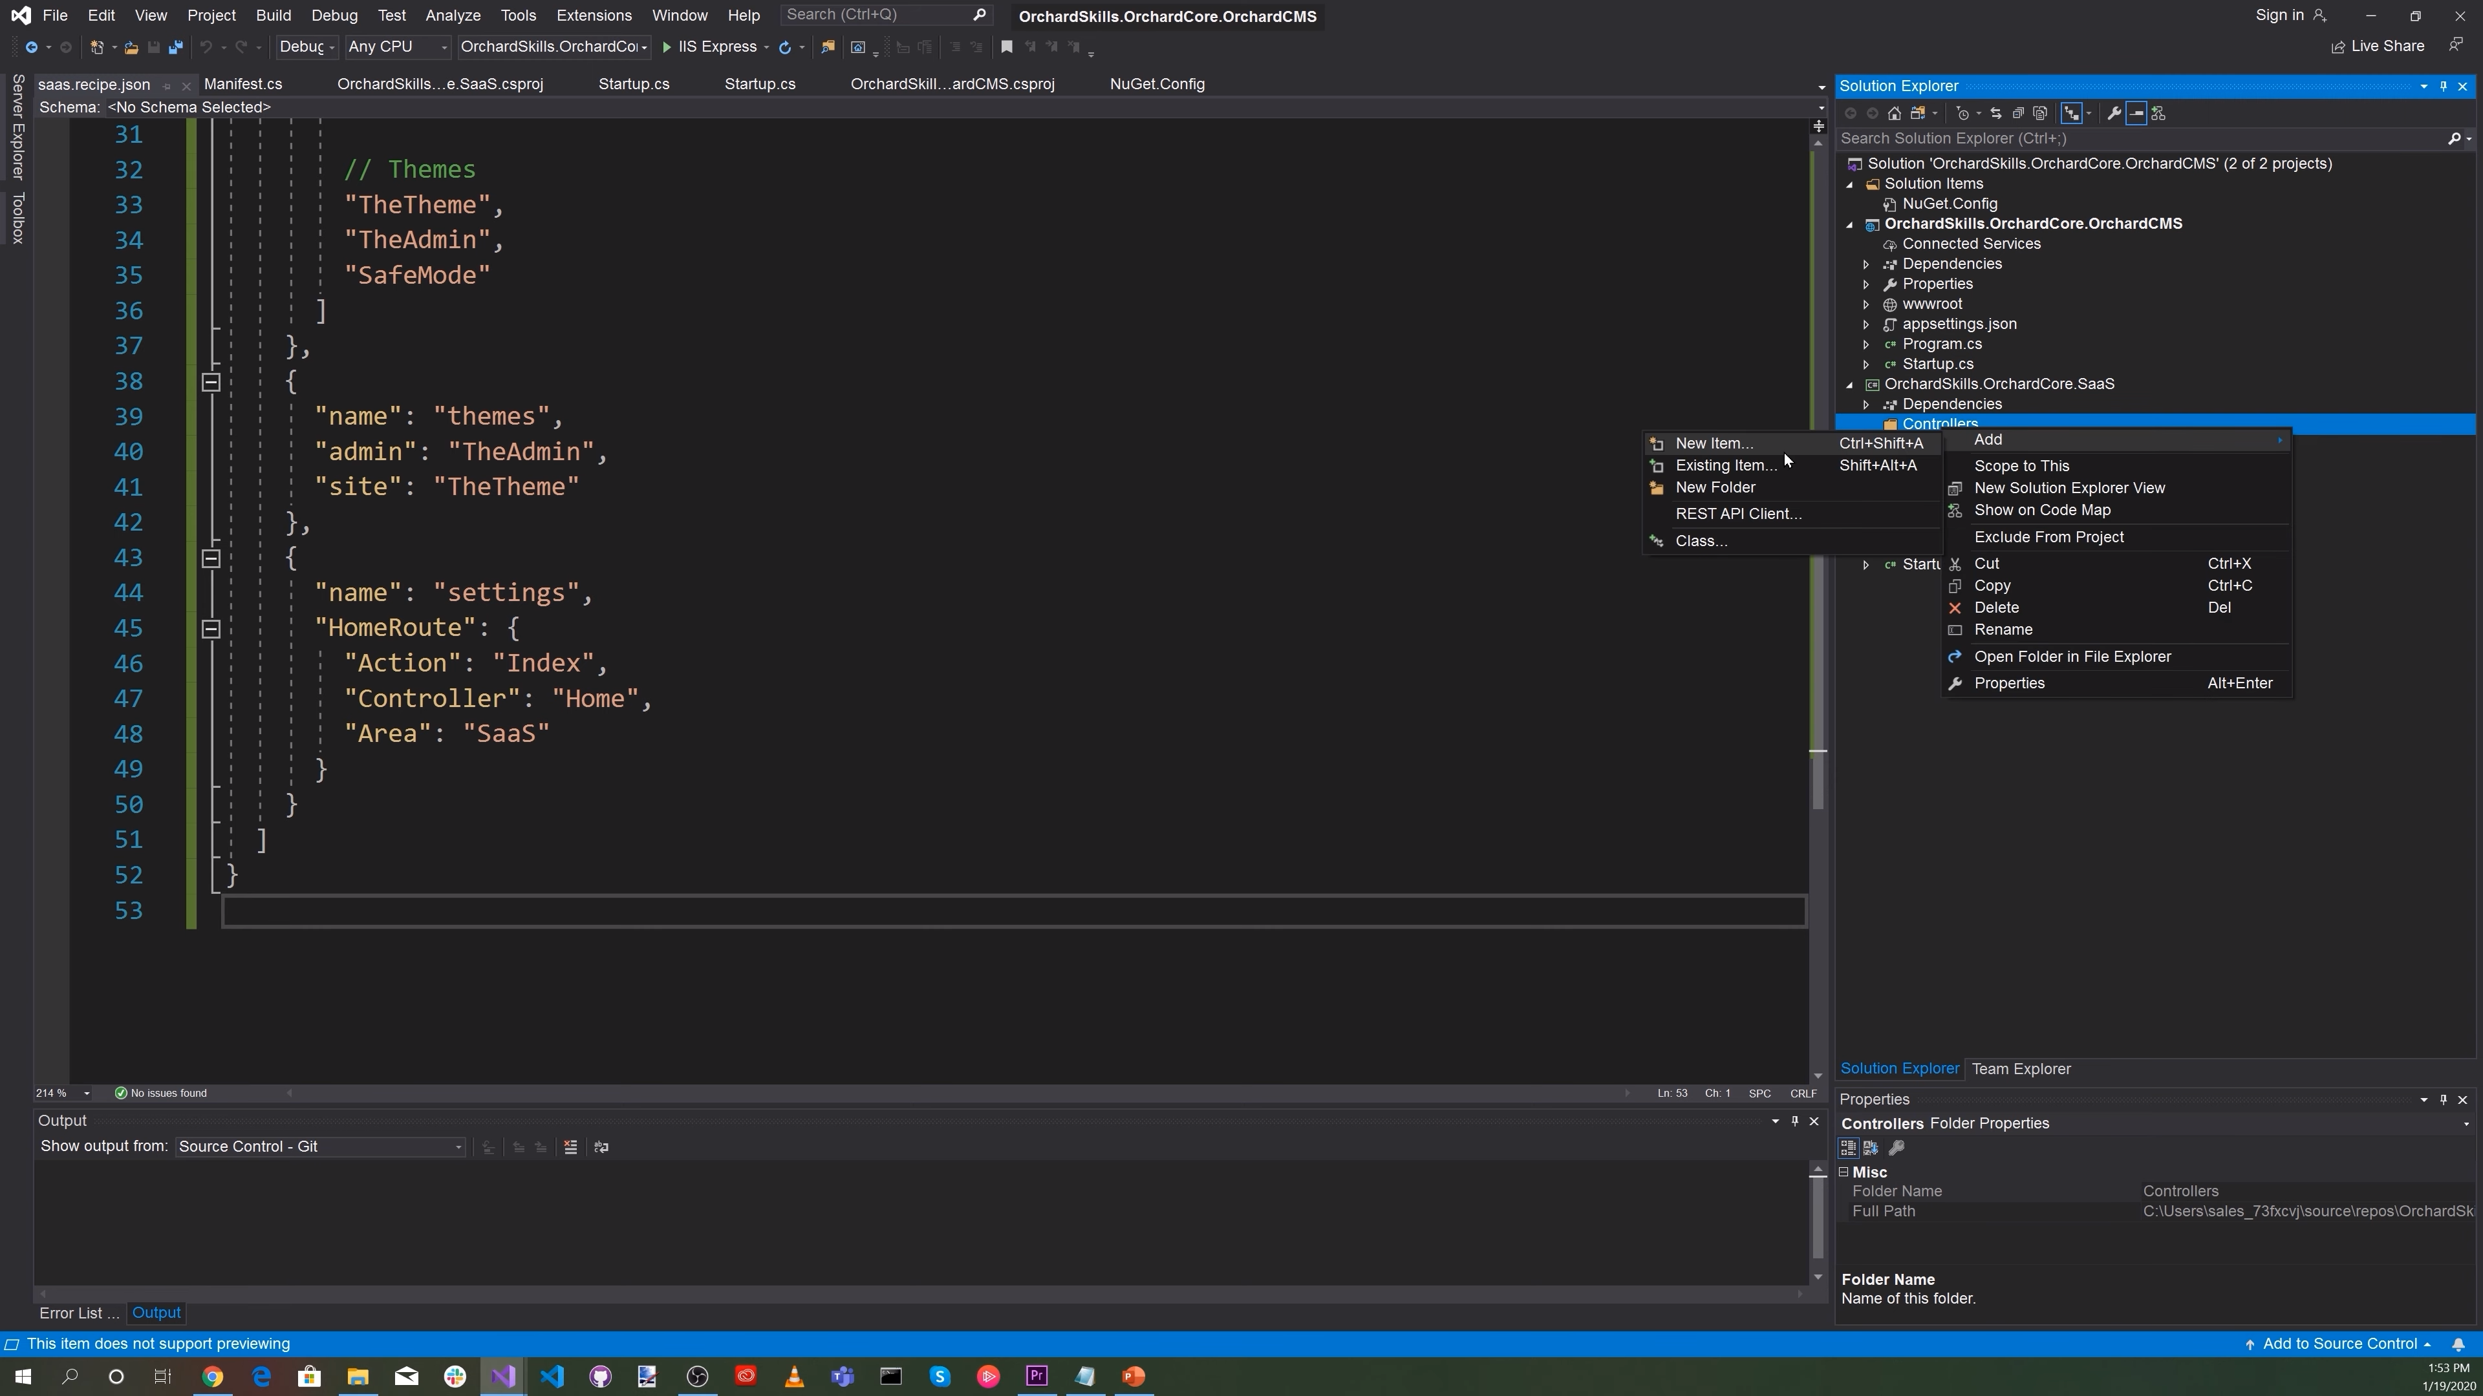This screenshot has height=1396, width=2483.
Task: Click Categorized icon in Properties panel
Action: coord(1848,1147)
